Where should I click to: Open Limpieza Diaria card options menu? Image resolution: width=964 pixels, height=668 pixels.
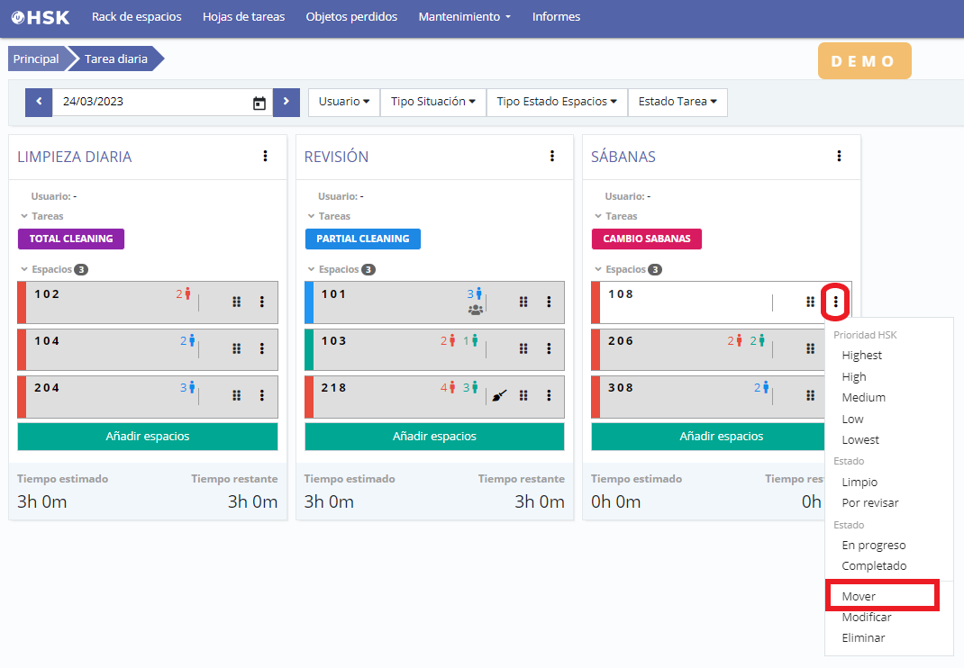pos(265,156)
